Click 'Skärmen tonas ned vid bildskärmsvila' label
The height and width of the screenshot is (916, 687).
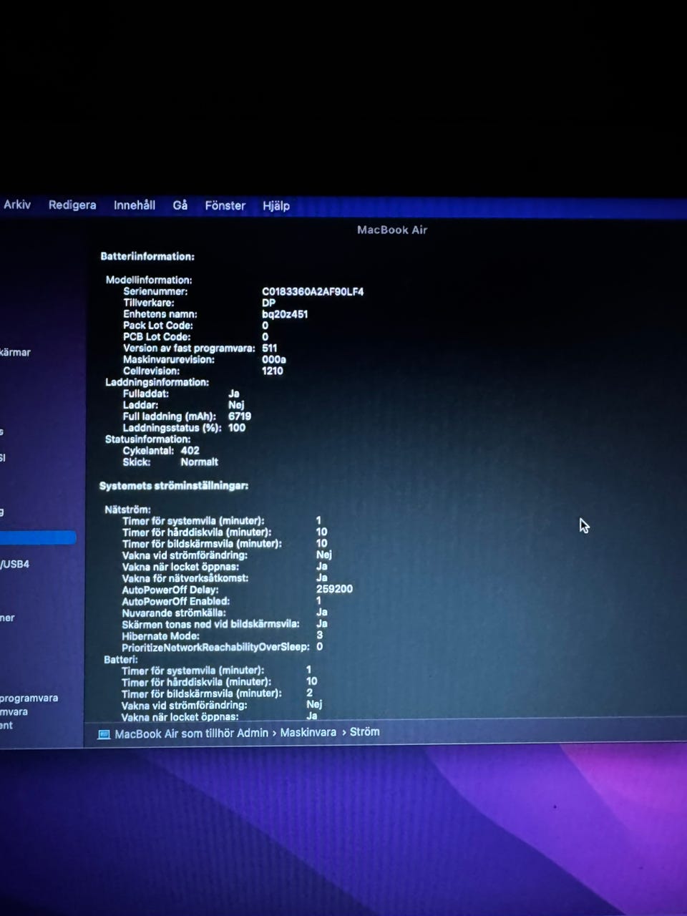pyautogui.click(x=210, y=624)
